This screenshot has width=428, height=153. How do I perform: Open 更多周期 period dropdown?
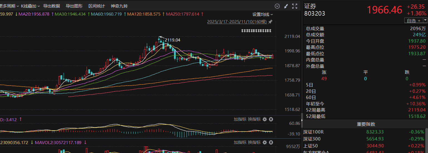tap(9, 6)
